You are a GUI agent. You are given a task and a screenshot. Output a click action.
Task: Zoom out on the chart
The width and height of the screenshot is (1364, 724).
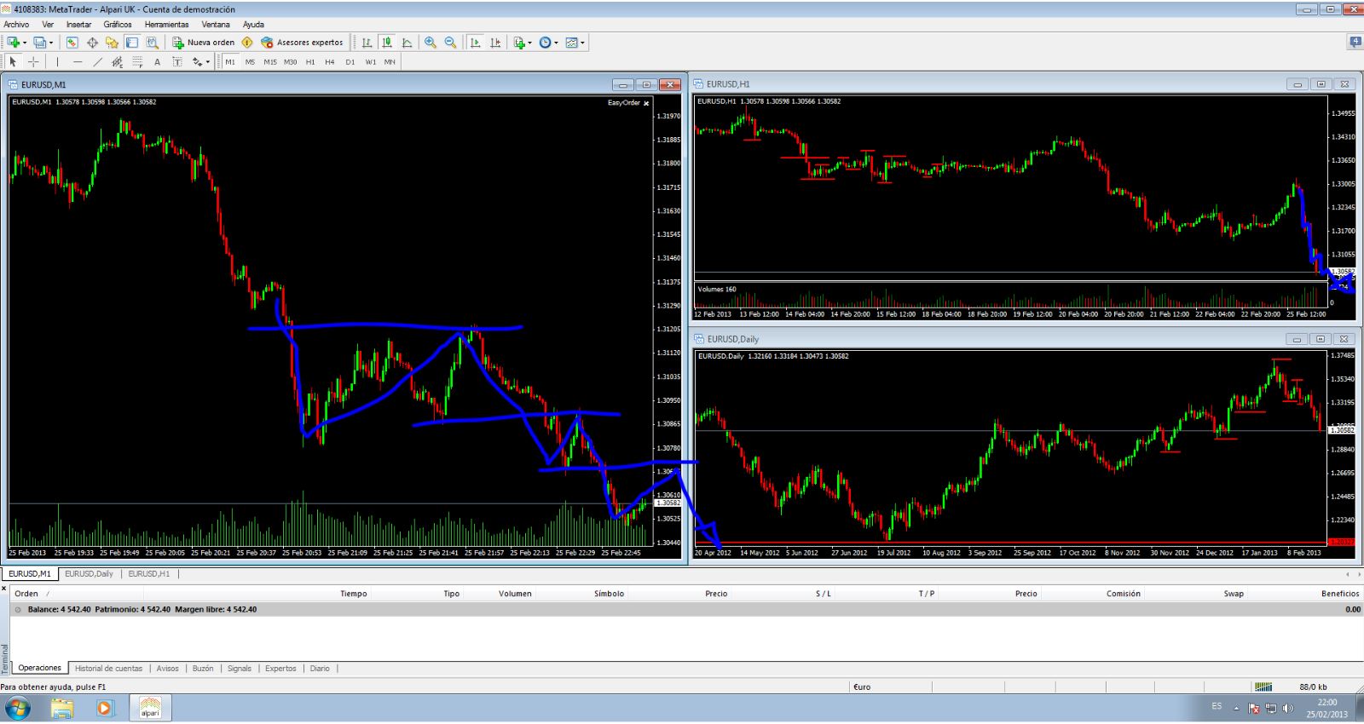pyautogui.click(x=450, y=43)
